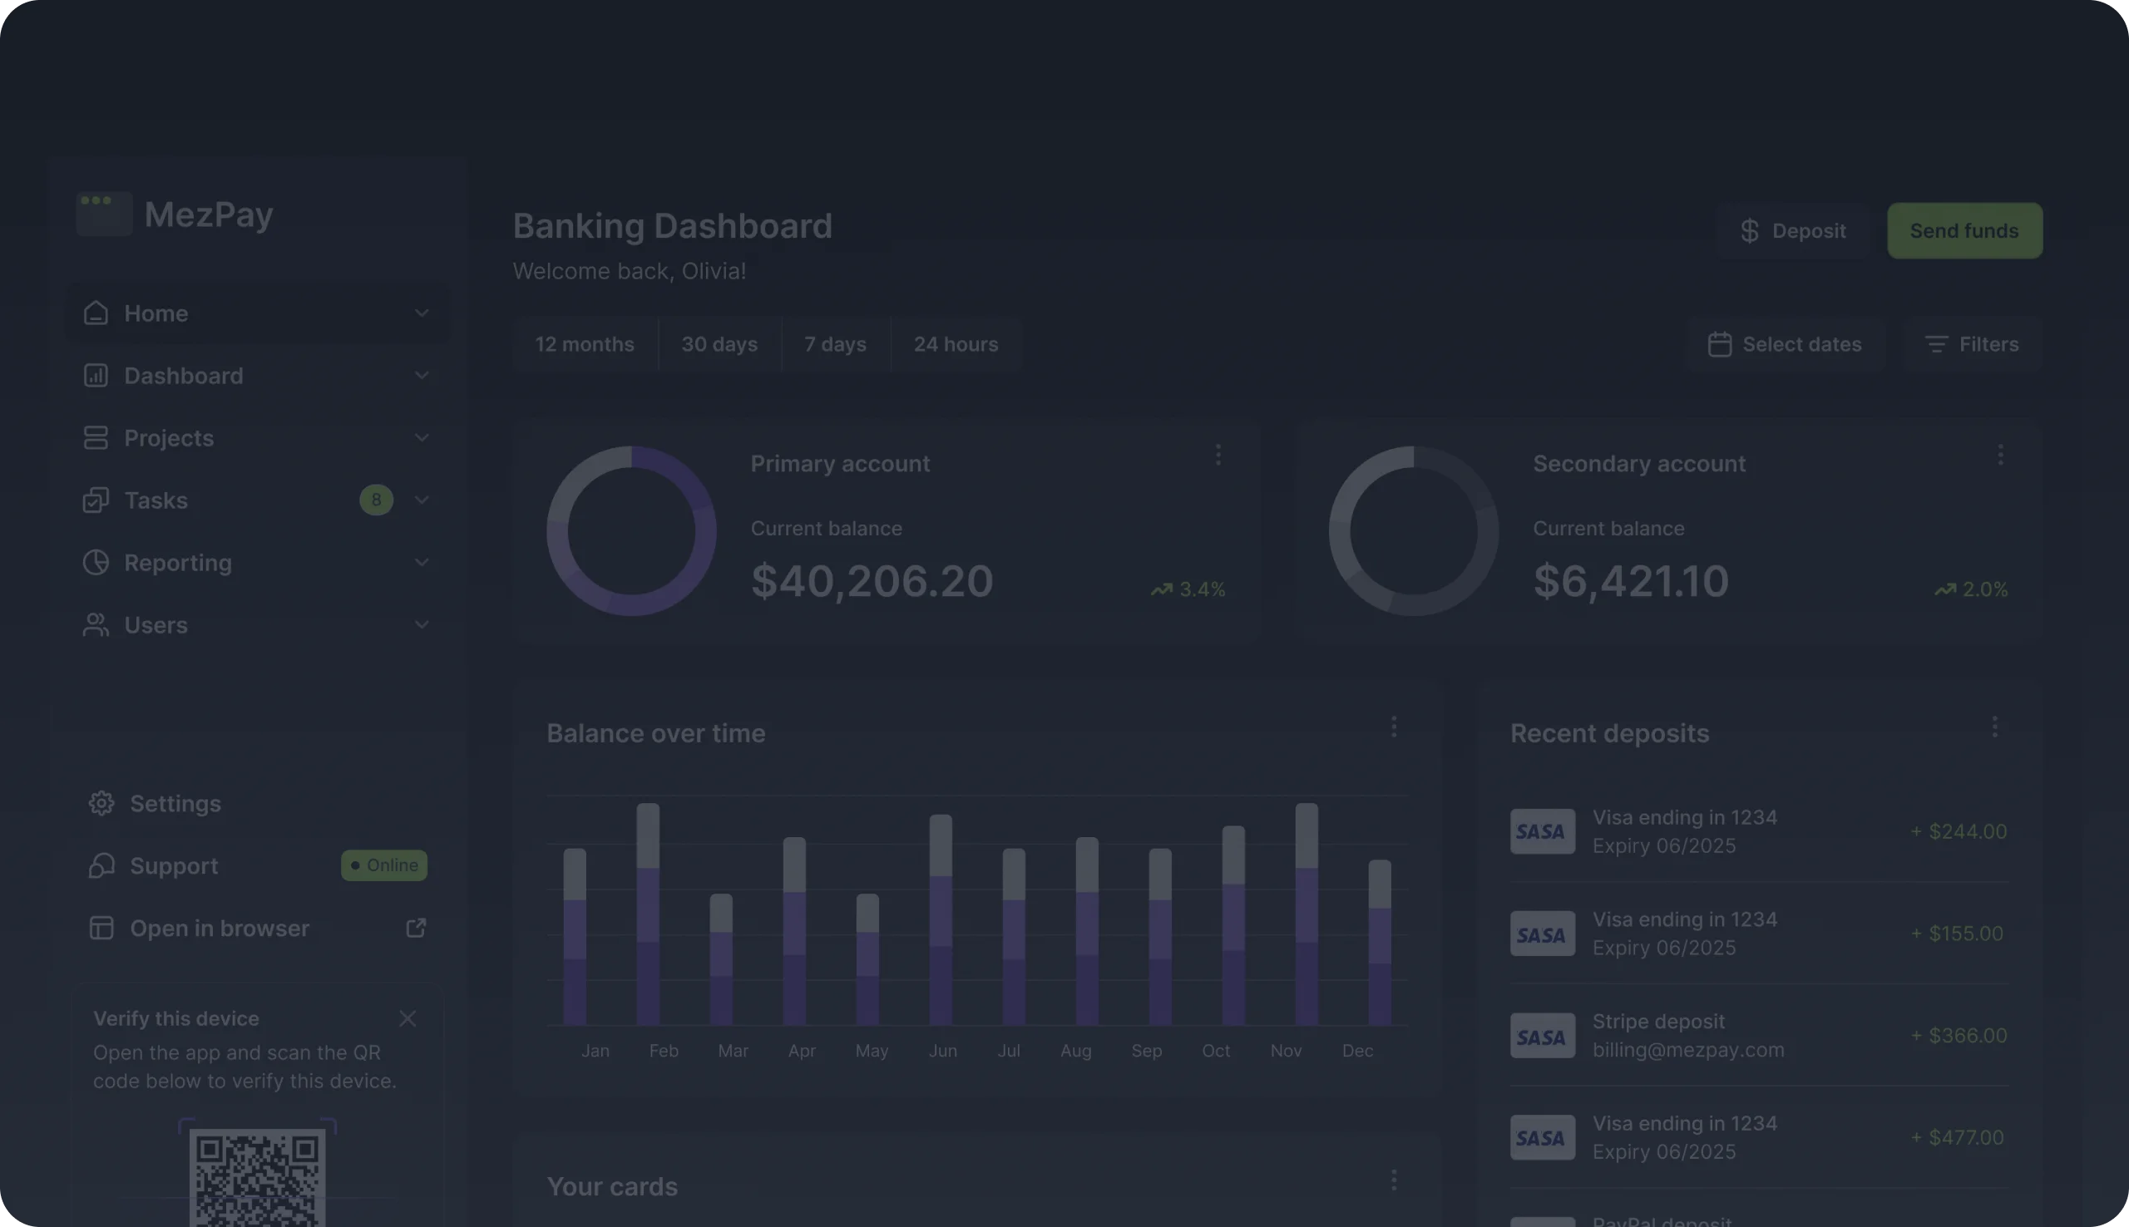This screenshot has height=1227, width=2129.
Task: Open Recent deposits three-dot menu
Action: (x=1994, y=727)
